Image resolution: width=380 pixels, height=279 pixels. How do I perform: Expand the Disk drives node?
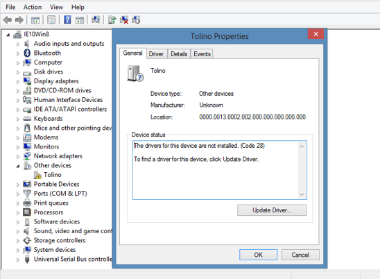[18, 72]
